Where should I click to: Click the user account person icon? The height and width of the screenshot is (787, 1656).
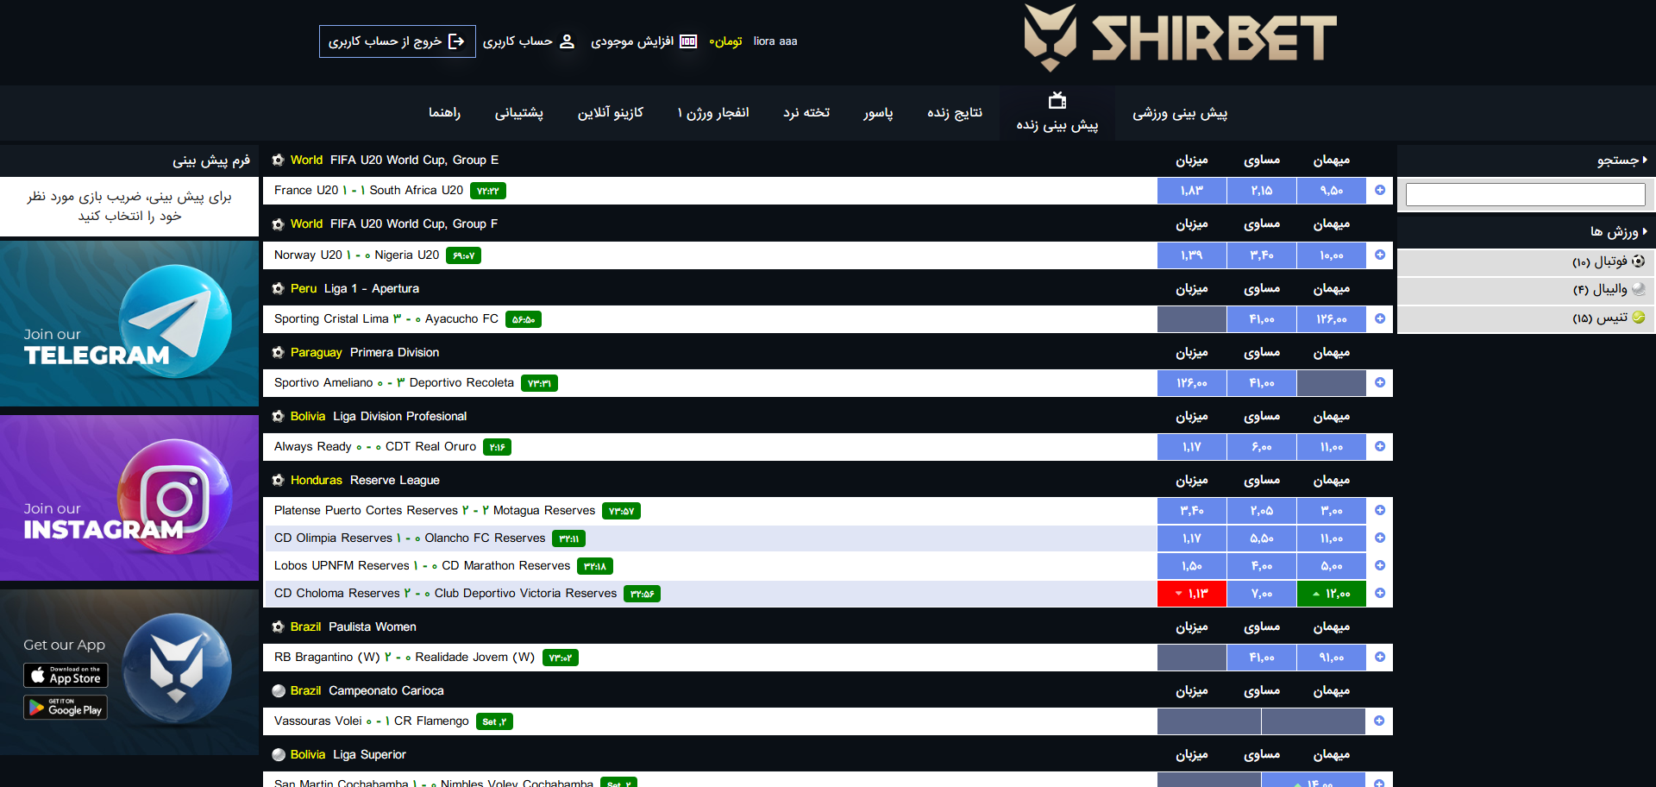pos(567,41)
